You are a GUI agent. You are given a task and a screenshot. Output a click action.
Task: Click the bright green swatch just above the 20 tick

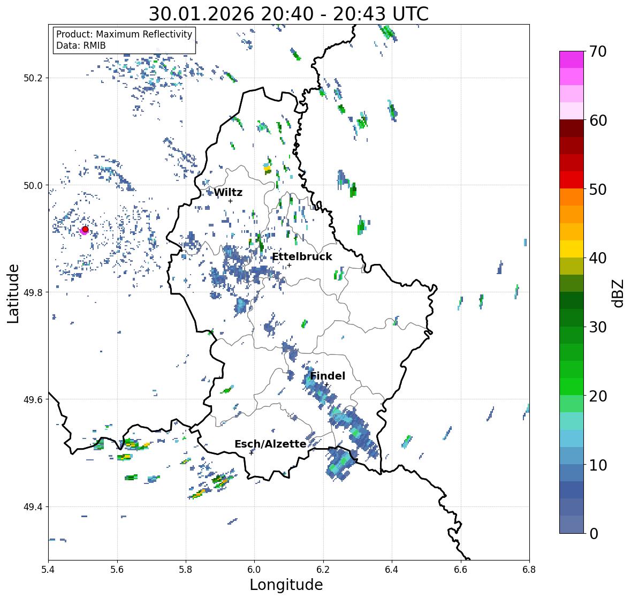(572, 387)
